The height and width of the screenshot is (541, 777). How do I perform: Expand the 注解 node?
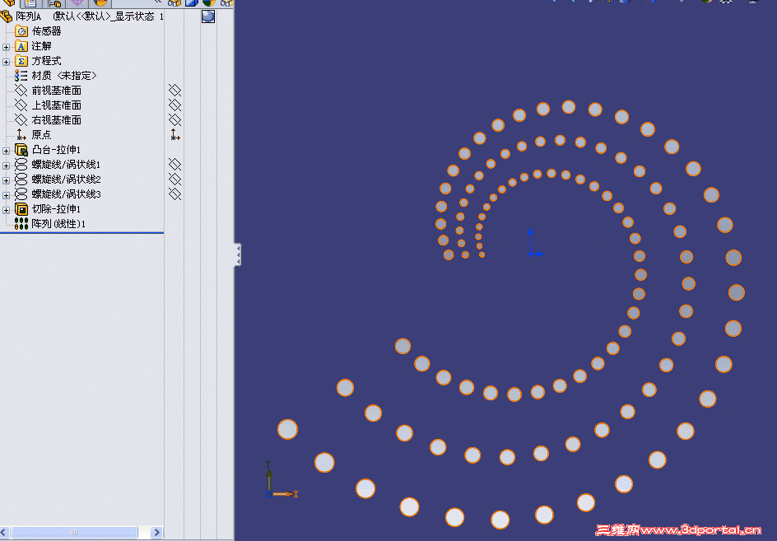[x=6, y=47]
